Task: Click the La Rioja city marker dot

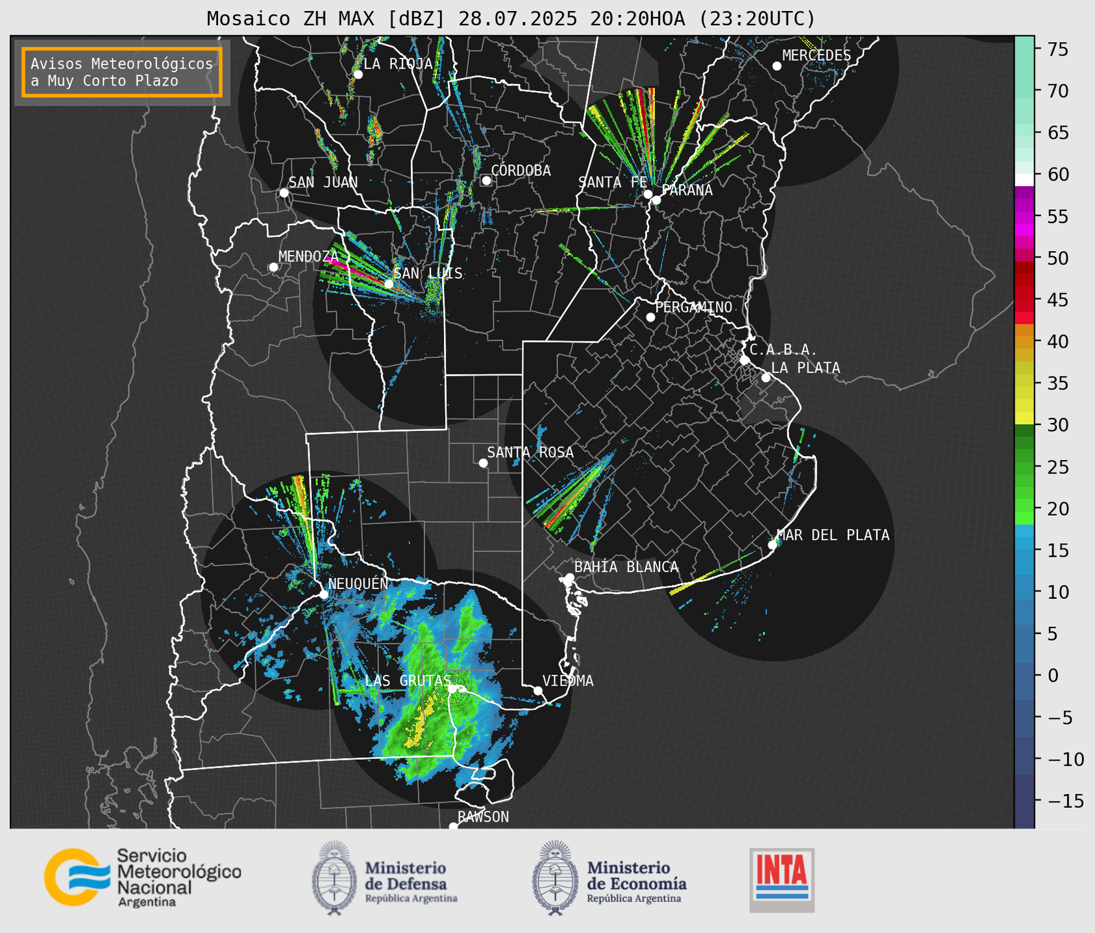Action: (358, 75)
